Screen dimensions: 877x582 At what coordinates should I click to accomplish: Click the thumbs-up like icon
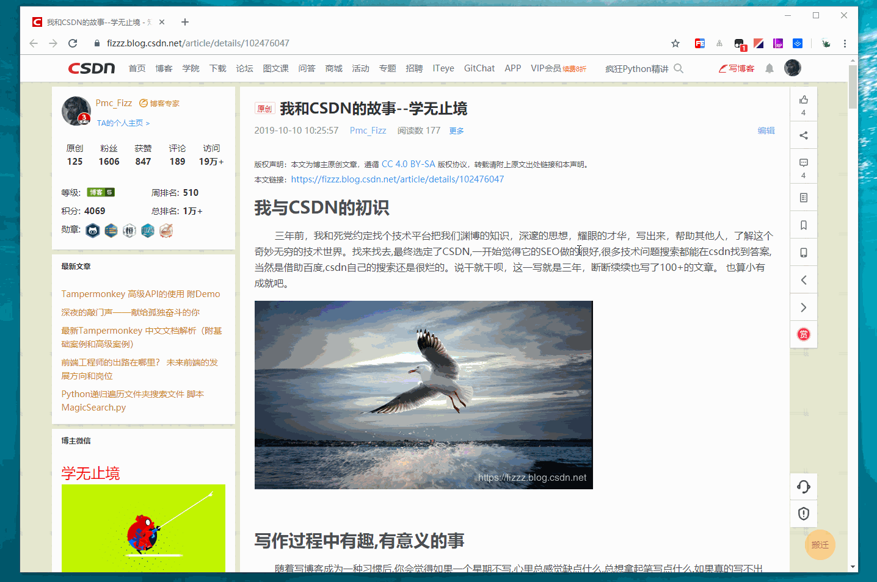[804, 99]
